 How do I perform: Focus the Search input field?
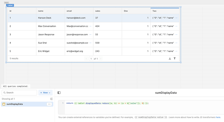(19, 93)
